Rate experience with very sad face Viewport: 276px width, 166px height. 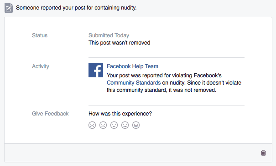pos(92,125)
